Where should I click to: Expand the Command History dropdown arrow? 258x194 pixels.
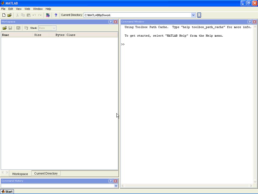pos(116,186)
